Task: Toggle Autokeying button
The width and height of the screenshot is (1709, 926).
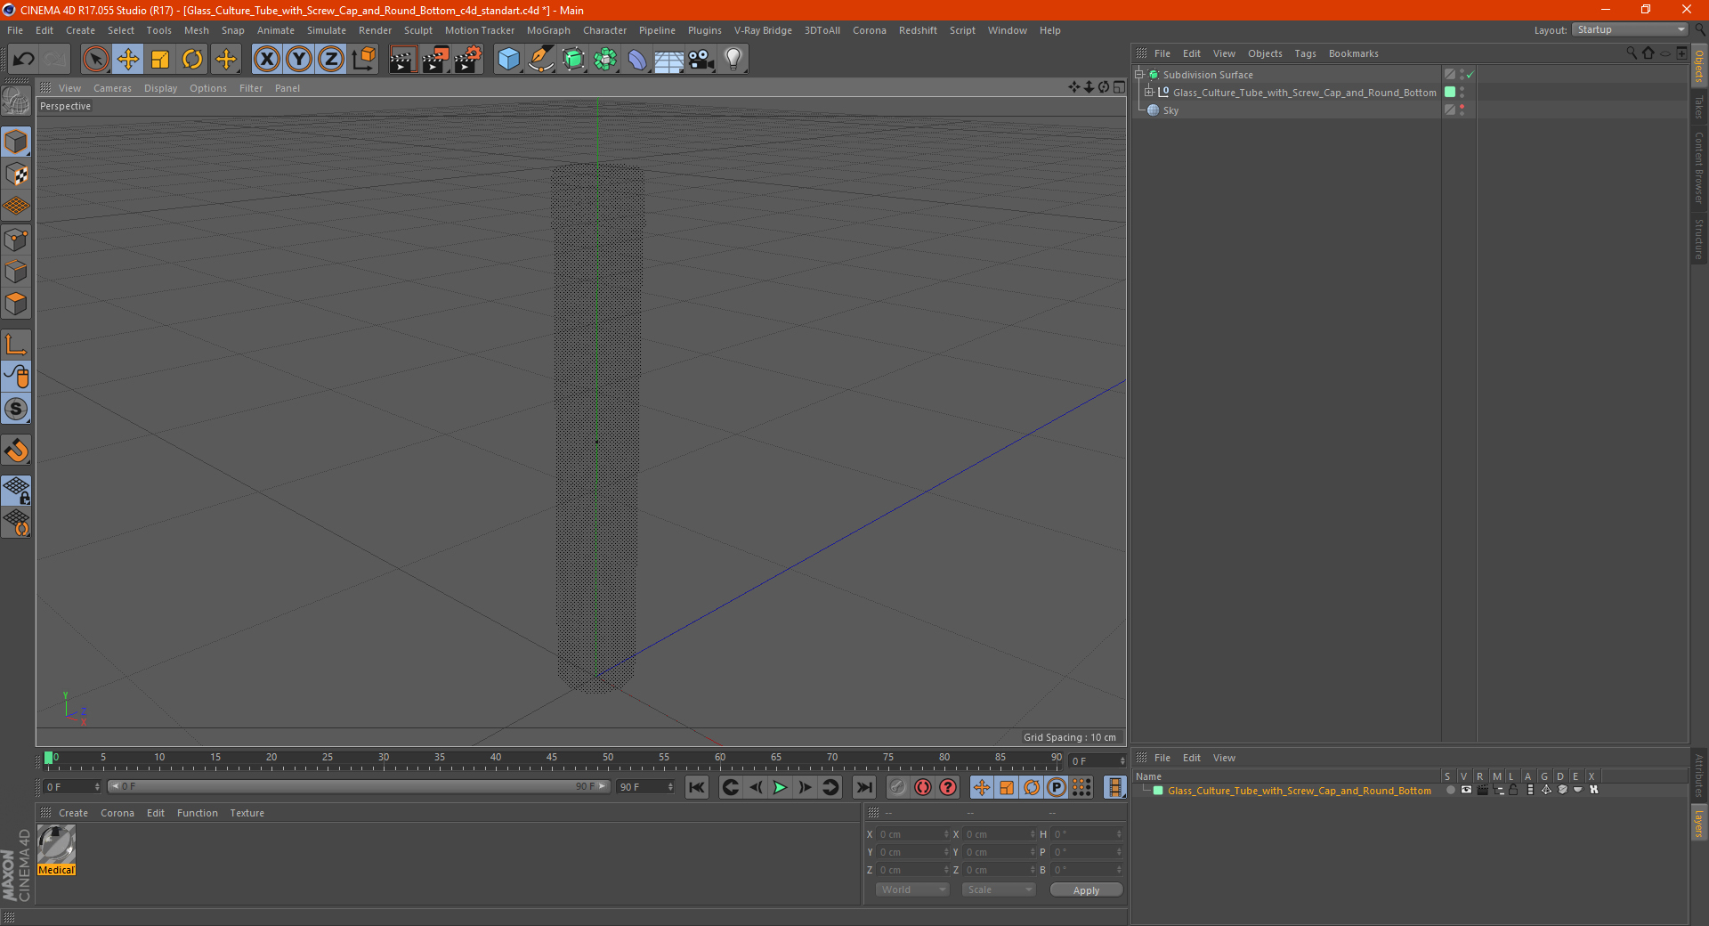Action: (x=923, y=787)
